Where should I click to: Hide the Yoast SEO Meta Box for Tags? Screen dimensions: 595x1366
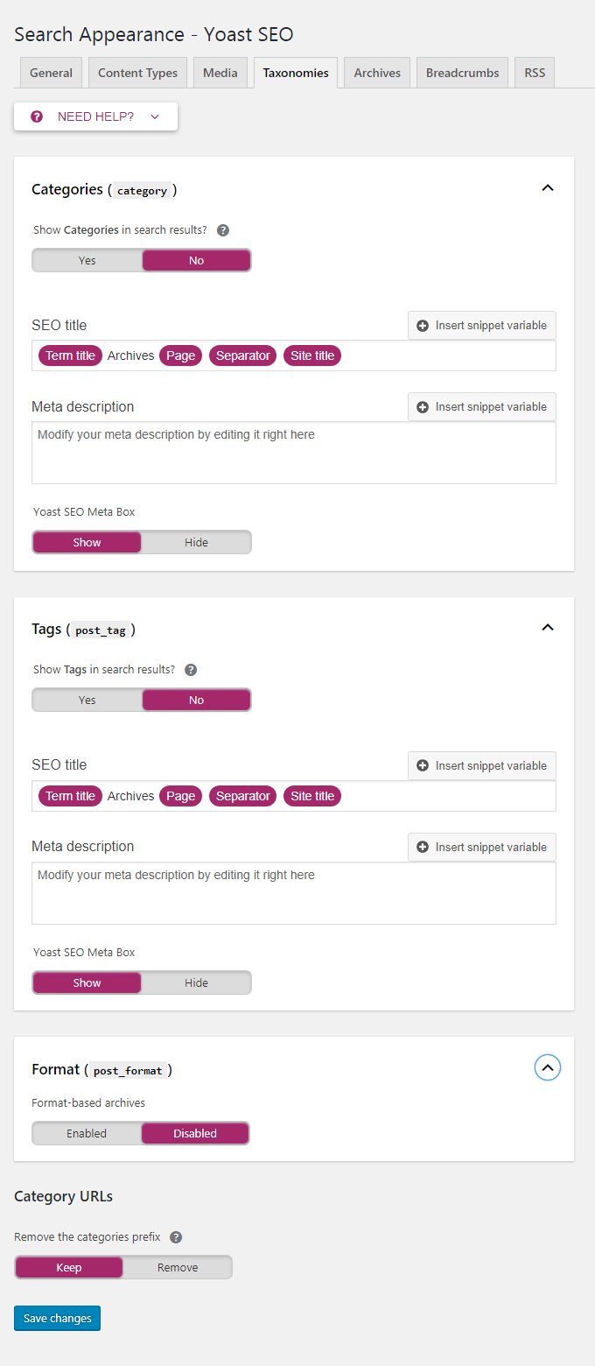[196, 982]
